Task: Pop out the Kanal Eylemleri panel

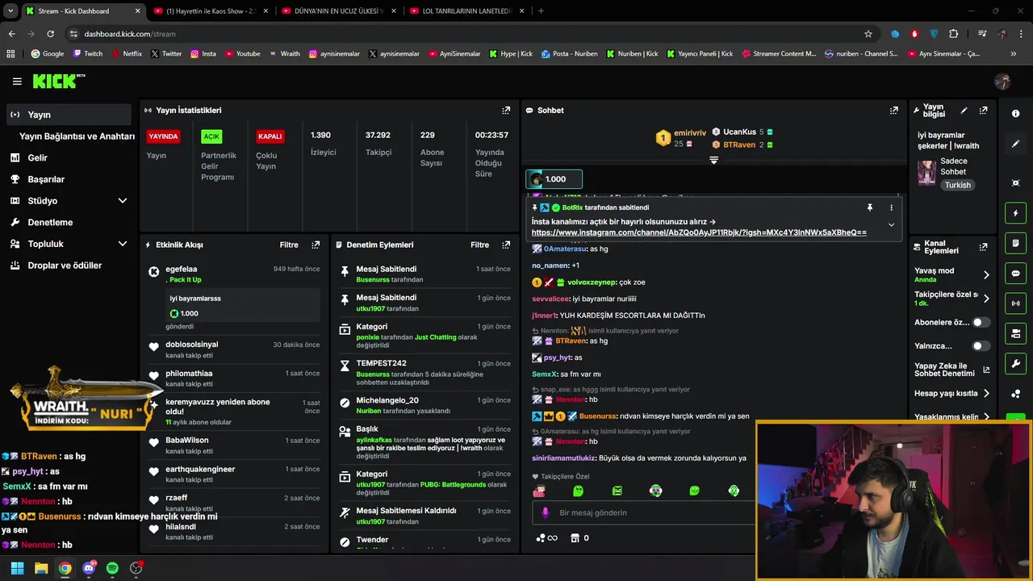Action: (983, 247)
